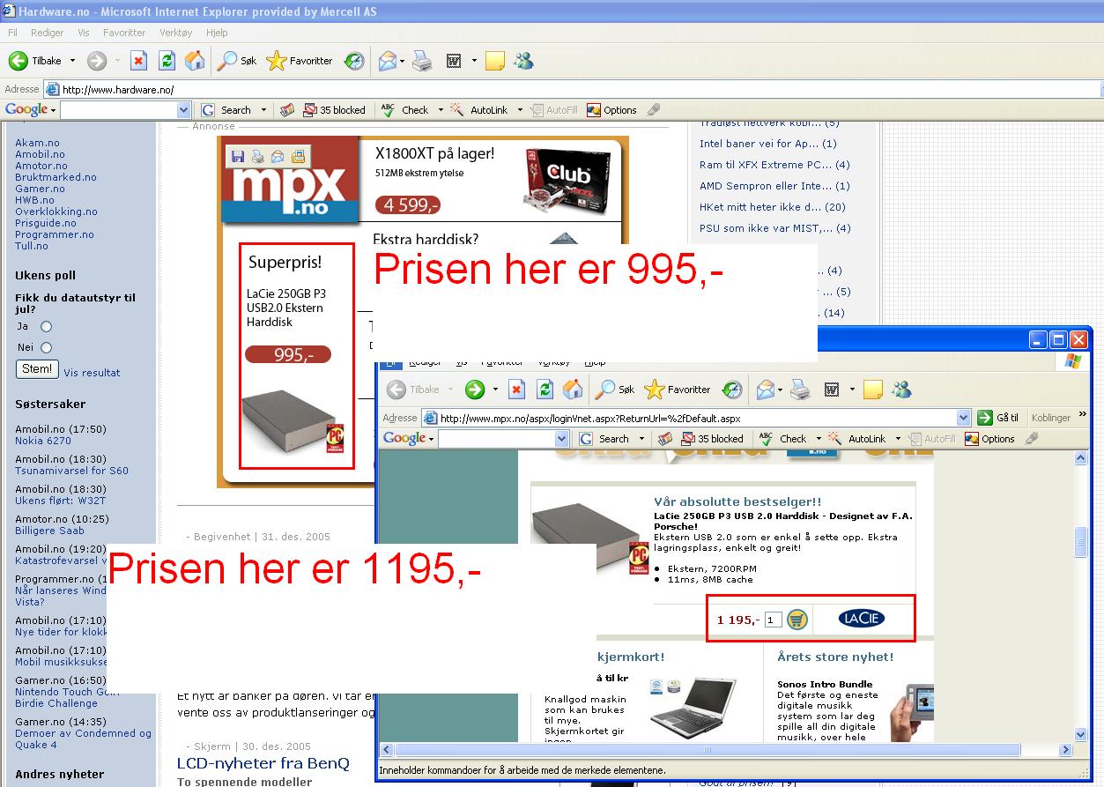Open LCD-nyheter fra BenQ article
The width and height of the screenshot is (1104, 787).
pyautogui.click(x=263, y=763)
